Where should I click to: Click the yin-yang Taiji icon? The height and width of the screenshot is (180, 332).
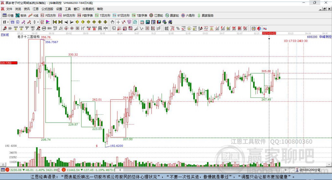(259, 29)
